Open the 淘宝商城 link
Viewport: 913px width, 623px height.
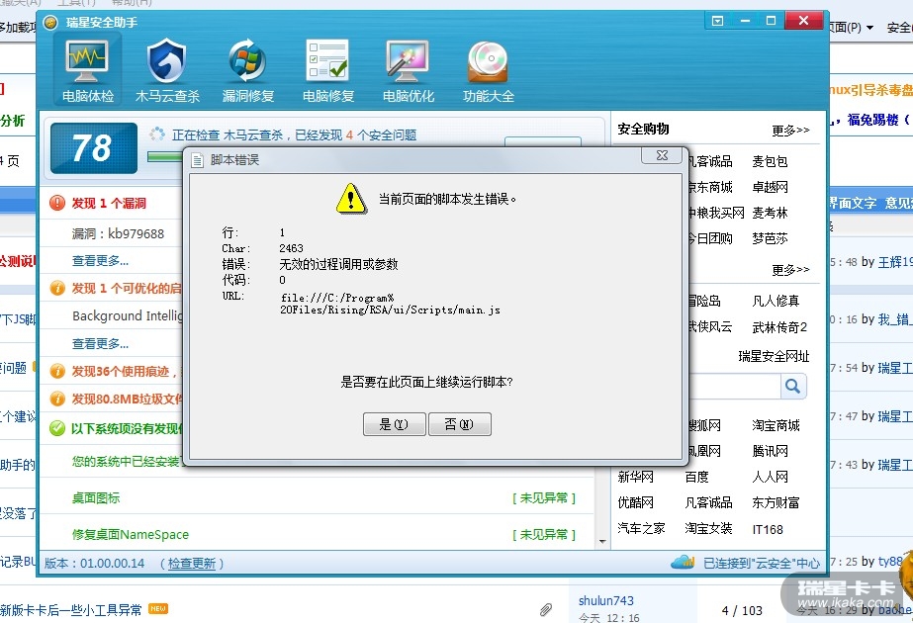pos(776,425)
